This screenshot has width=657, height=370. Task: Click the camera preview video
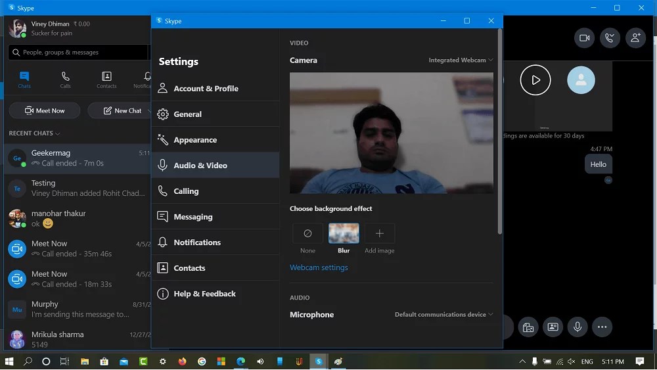392,133
